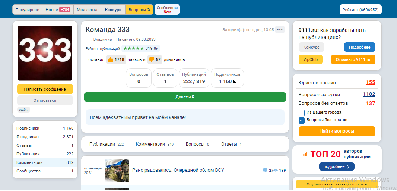Click the orange bar chart icon by ТОП 20
The width and height of the screenshot is (397, 191).
(305, 154)
